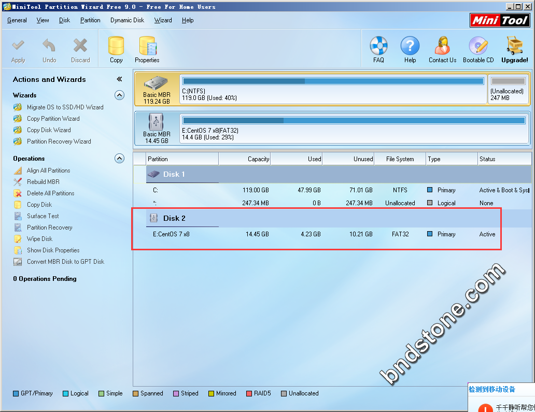Select Copy Disk in Operations list

tap(39, 205)
